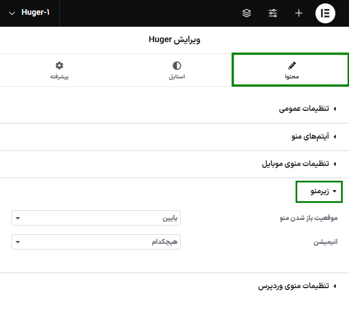This screenshot has width=349, height=316.
Task: Open the موقعیت باز شدن منو dropdown
Action: click(x=96, y=218)
